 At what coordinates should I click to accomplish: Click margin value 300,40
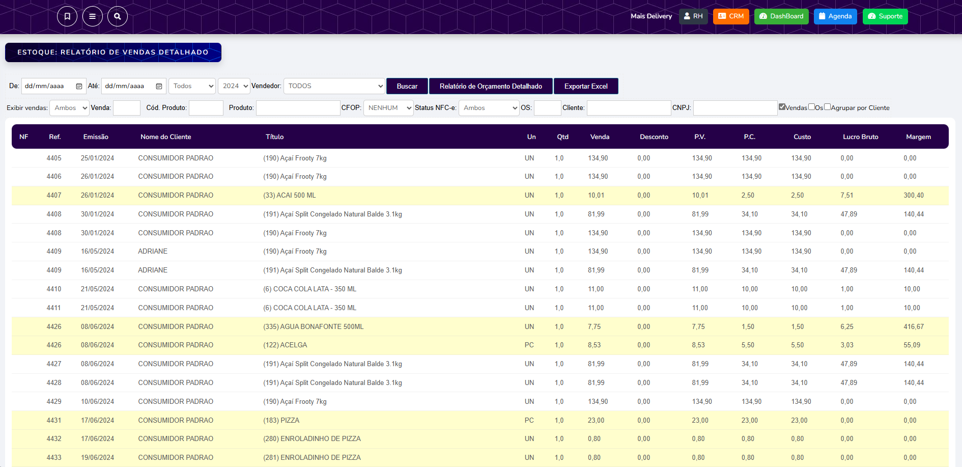(914, 196)
